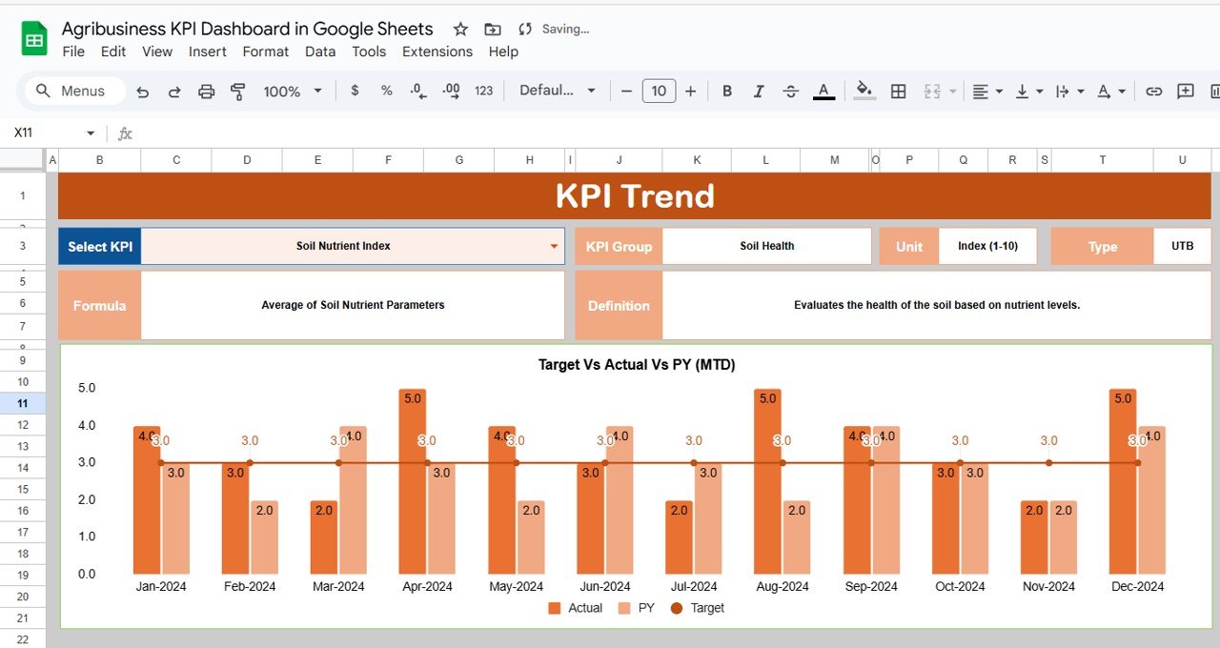
Task: Expand the Name box dropdown arrow
Action: point(91,133)
